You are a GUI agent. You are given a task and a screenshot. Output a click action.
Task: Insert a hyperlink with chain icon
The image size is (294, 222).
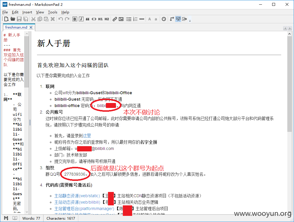pos(115,19)
